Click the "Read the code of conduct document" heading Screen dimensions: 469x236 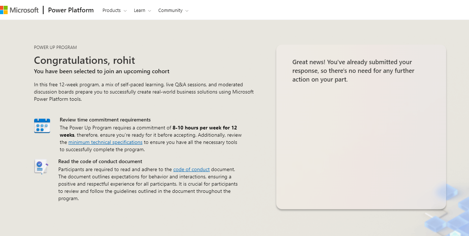coord(100,161)
